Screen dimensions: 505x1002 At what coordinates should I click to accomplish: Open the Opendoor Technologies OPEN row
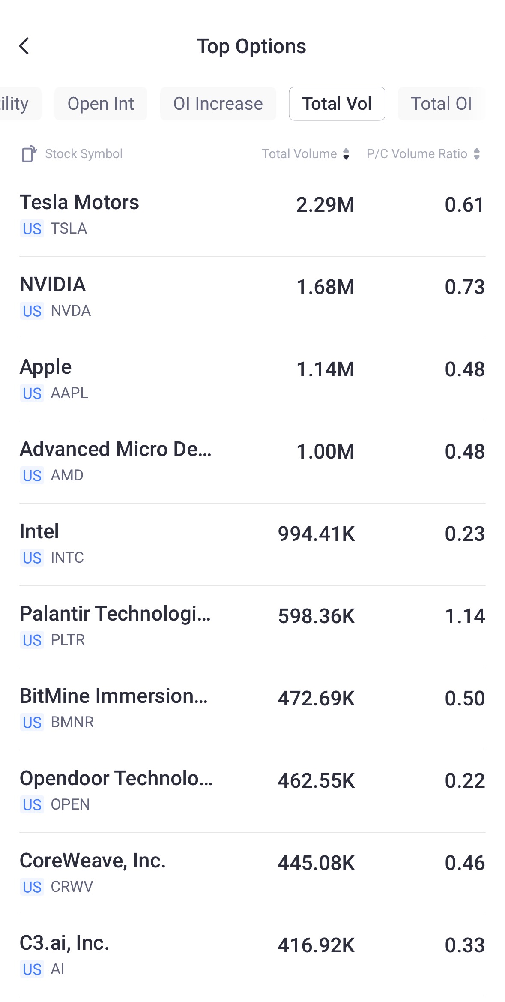[252, 792]
